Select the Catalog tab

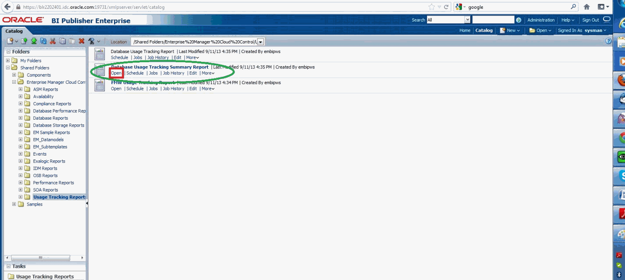[14, 31]
